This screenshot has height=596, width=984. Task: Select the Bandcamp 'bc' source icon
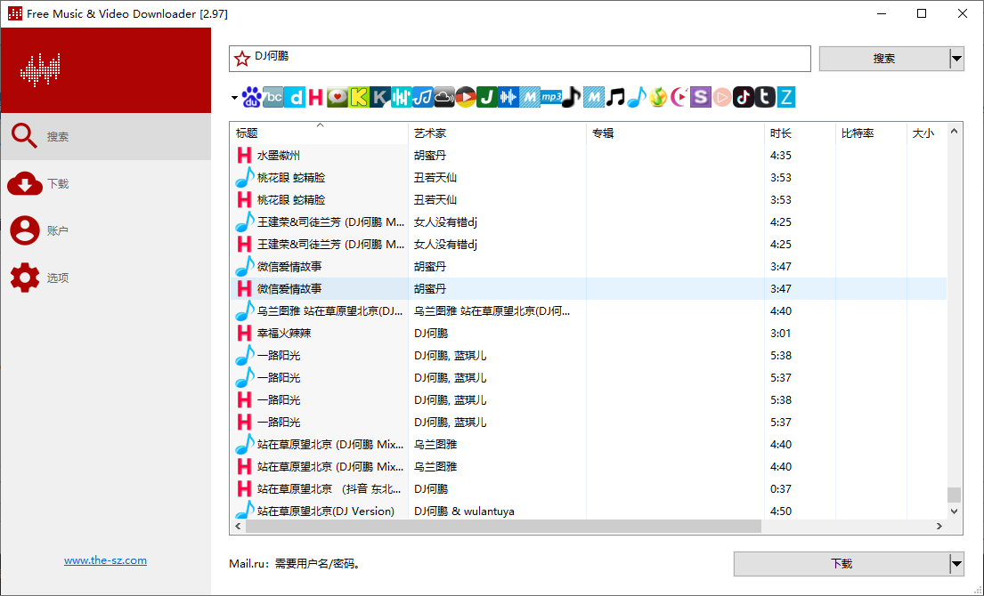pyautogui.click(x=273, y=97)
